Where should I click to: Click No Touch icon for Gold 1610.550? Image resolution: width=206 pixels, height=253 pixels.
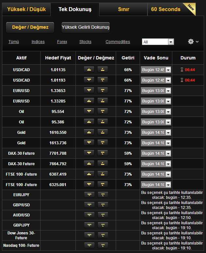coord(102,132)
